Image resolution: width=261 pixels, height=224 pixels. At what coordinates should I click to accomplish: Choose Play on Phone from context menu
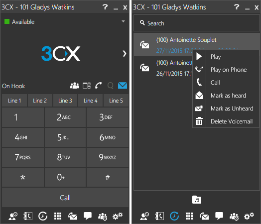(228, 70)
